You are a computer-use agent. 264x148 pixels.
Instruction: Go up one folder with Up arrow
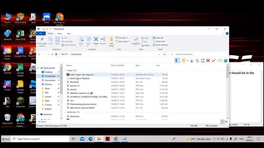[x=52, y=54]
